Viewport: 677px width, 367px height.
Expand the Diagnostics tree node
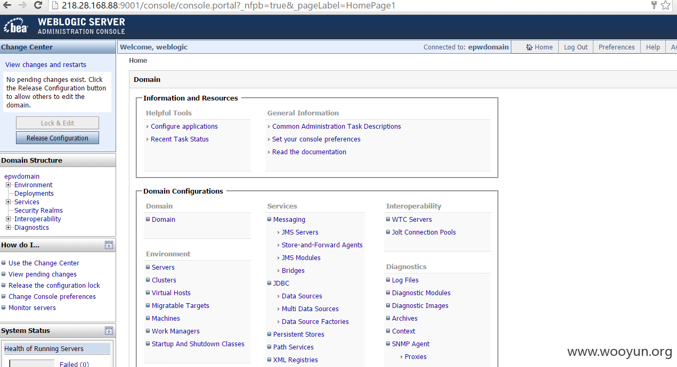(x=9, y=228)
